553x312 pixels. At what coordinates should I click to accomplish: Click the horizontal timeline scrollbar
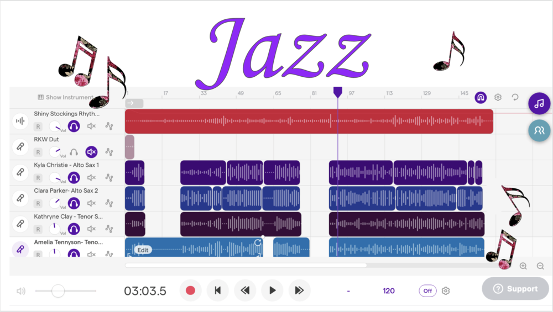pos(246,265)
